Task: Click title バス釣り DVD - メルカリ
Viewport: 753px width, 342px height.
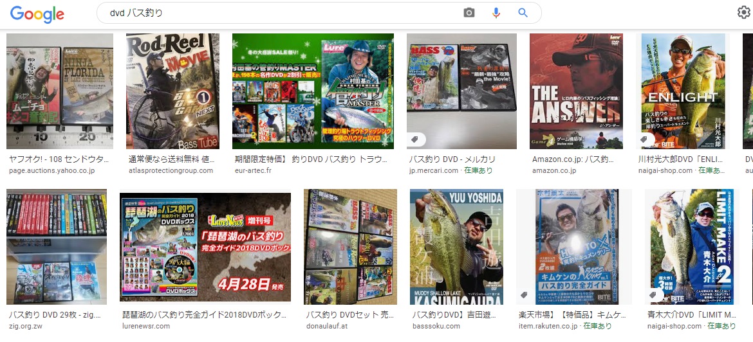Action: point(452,159)
